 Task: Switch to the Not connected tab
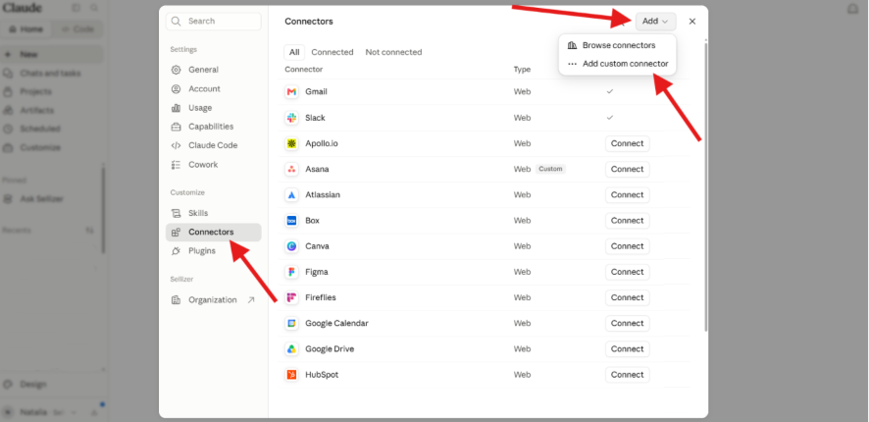click(393, 52)
